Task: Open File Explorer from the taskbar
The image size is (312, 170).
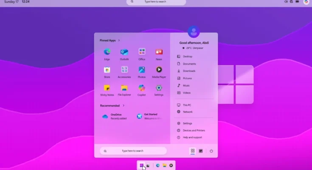Action: [165, 165]
